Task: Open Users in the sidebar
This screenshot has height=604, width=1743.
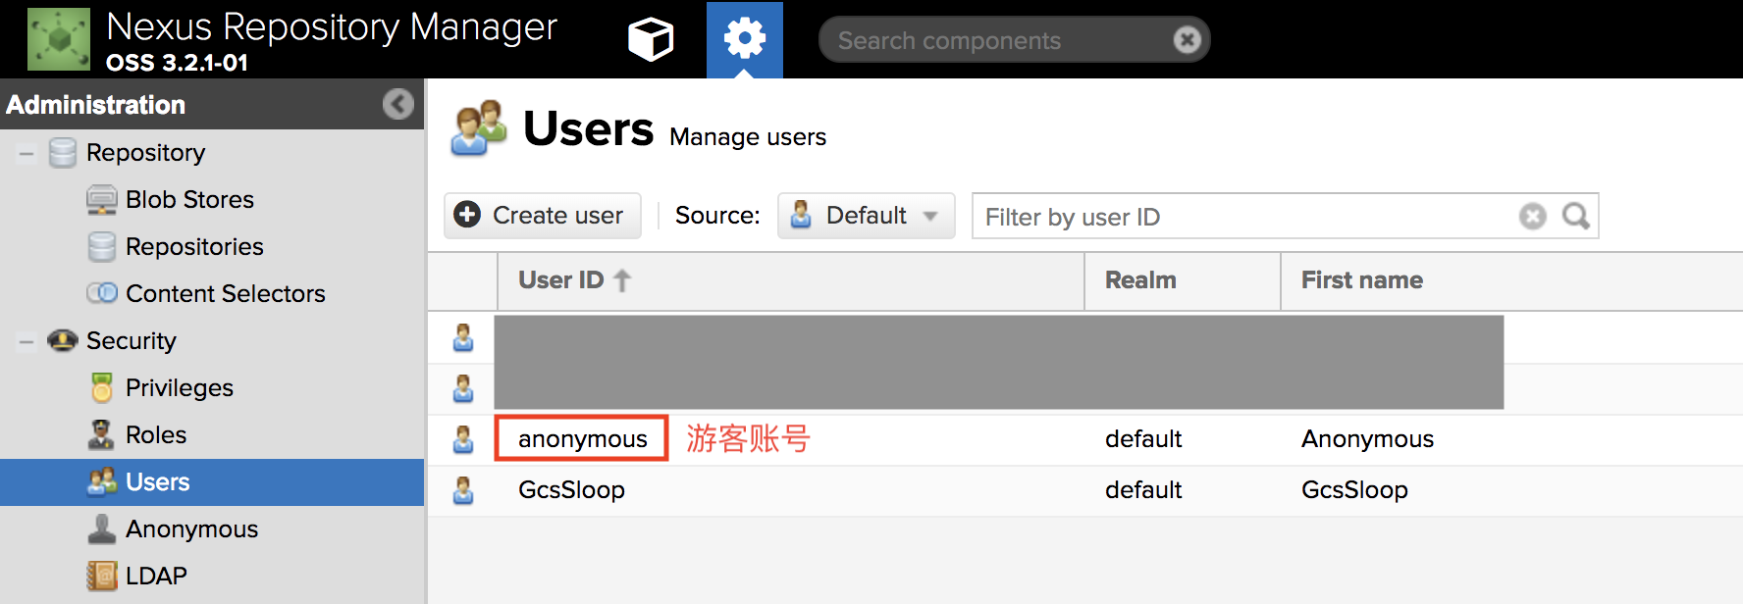Action: tap(158, 482)
